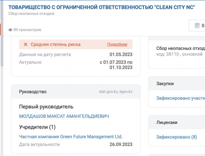
Task: Click the orange marker on left edge
Action: click(x=1, y=30)
